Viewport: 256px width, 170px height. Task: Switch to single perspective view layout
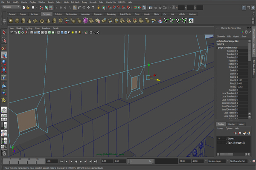point(4,110)
